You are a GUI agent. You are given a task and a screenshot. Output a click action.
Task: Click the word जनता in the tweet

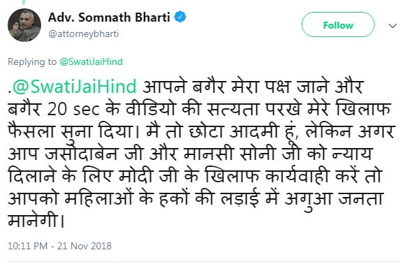362,199
